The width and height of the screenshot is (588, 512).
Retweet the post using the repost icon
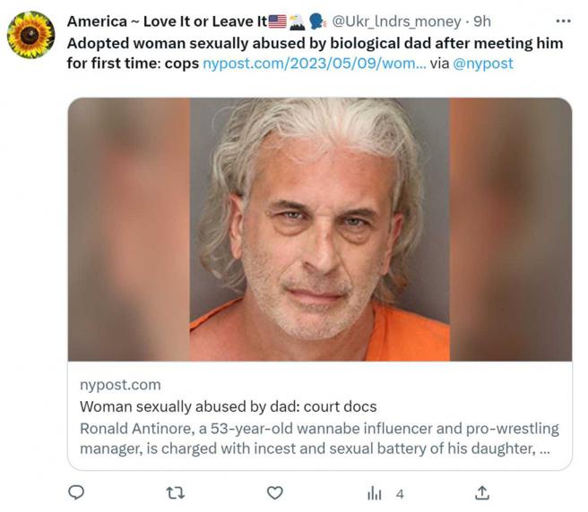point(177,492)
